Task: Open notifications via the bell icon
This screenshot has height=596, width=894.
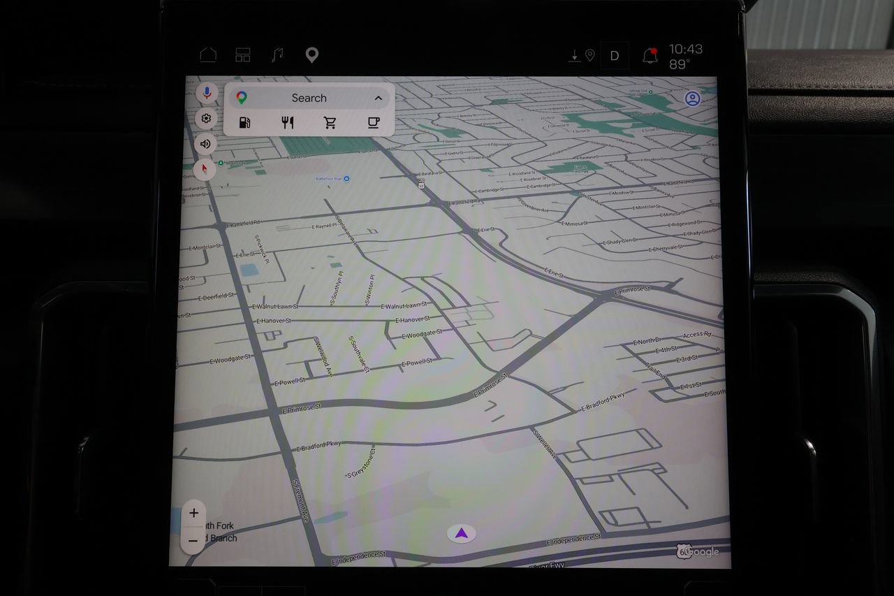Action: pos(651,55)
